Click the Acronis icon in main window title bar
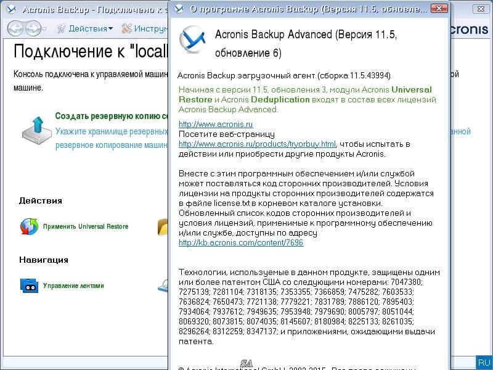The height and width of the screenshot is (370, 493). click(x=11, y=9)
